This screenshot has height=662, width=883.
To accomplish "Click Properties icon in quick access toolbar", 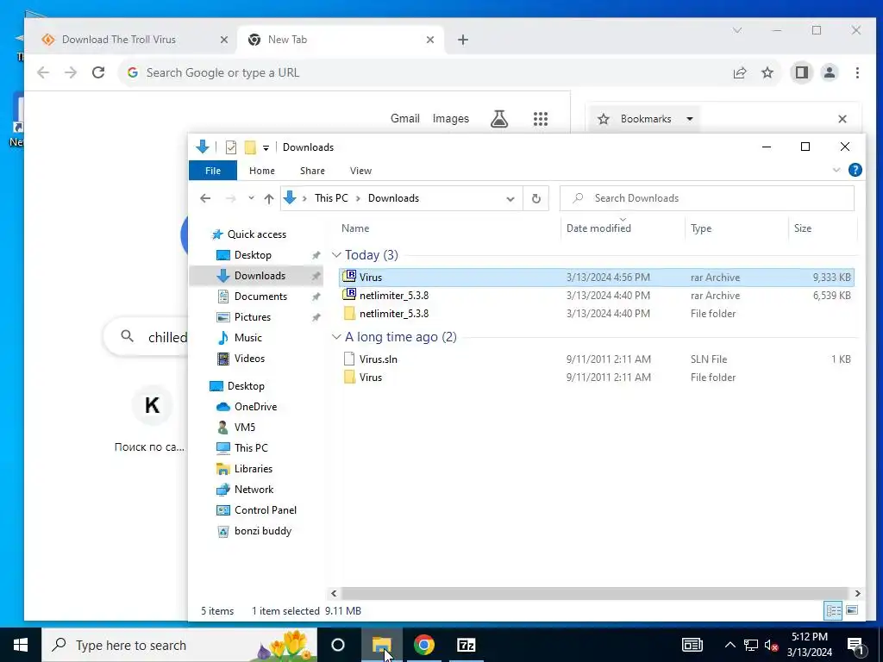I will pyautogui.click(x=231, y=147).
